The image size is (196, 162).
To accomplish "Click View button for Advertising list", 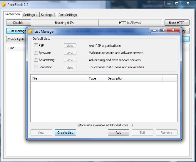I will [70, 60].
